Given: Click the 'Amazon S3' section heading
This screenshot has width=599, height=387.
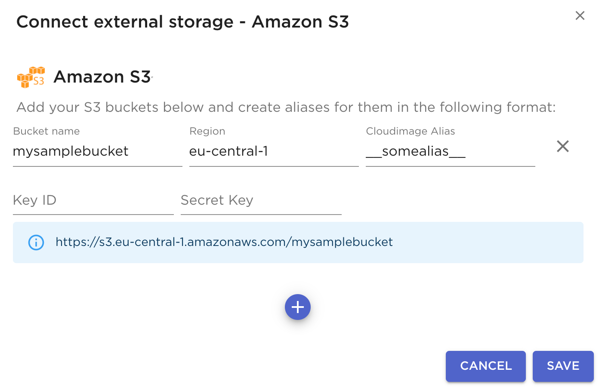Looking at the screenshot, I should 102,77.
